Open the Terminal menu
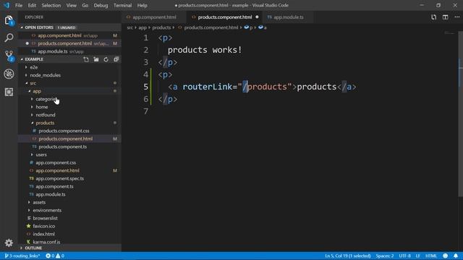The image size is (463, 260). pyautogui.click(x=122, y=5)
